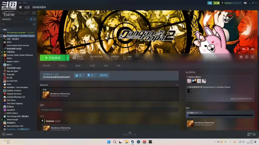The height and width of the screenshot is (145, 259).
Task: View all friends who play link
Action: pyautogui.click(x=241, y=99)
